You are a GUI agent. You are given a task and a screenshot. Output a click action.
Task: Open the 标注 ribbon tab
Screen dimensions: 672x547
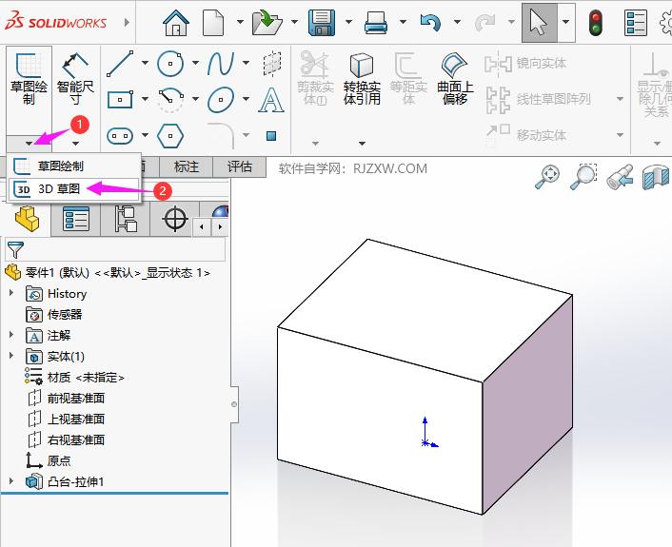pos(187,166)
